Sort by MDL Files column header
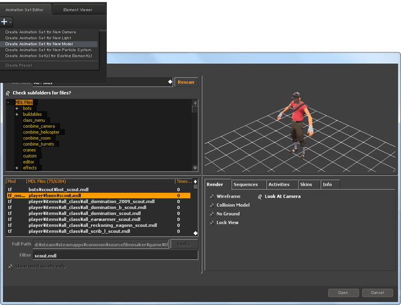The width and height of the screenshot is (401, 305). [x=100, y=181]
